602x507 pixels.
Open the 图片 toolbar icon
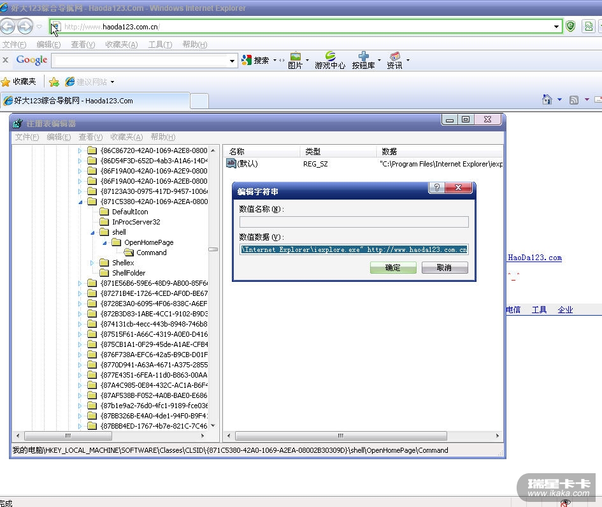coord(295,61)
